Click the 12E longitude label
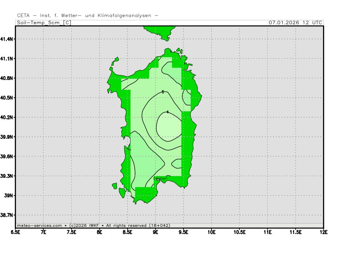 point(323,232)
